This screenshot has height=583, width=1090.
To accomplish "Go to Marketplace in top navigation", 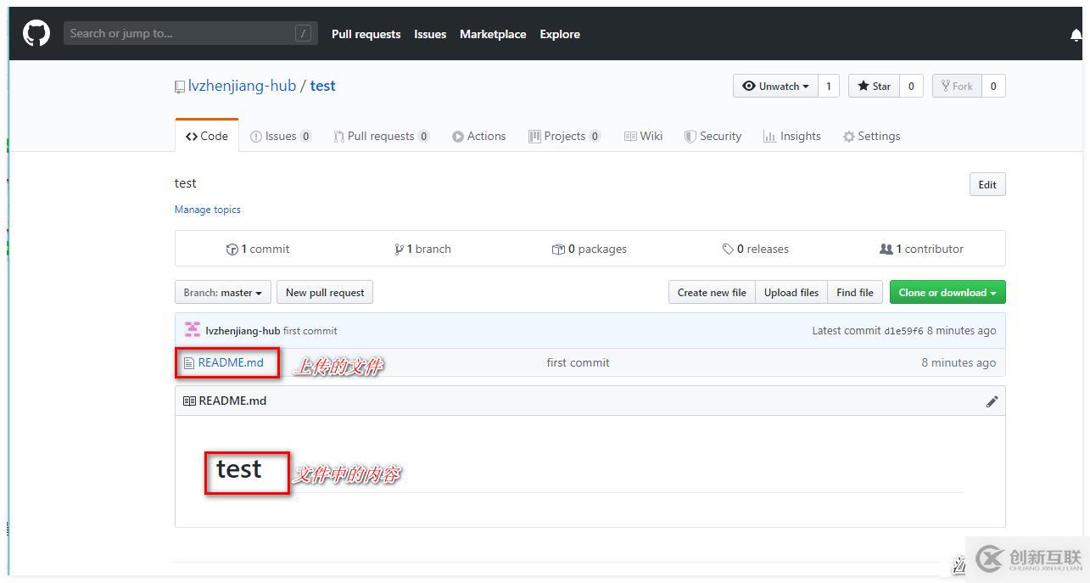I will pyautogui.click(x=493, y=34).
